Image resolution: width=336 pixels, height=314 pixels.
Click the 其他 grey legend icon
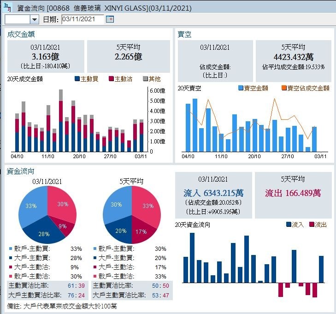[x=145, y=79]
